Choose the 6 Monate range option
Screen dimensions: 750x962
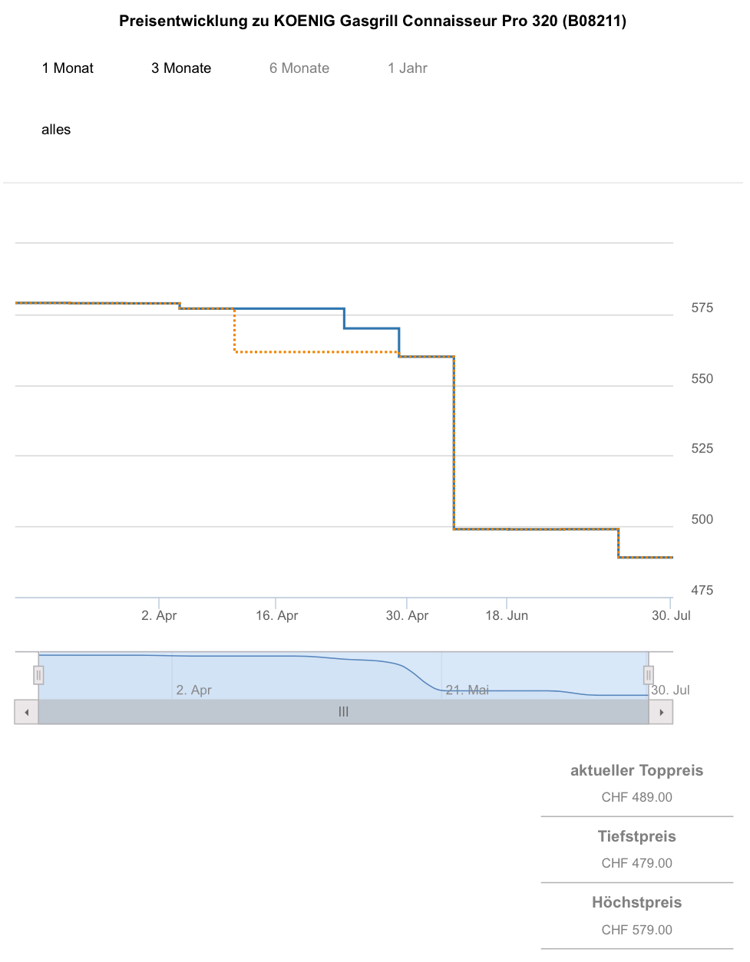click(299, 68)
